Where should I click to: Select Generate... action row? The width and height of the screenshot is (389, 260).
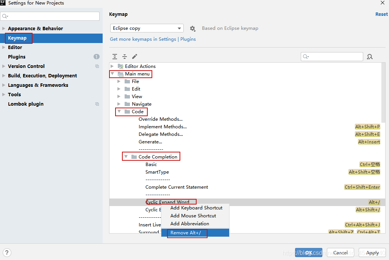tap(245, 142)
